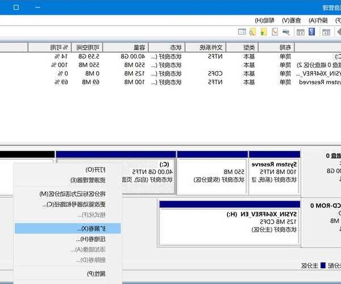Sort by the 布局 column header
The image size is (341, 284).
(276, 47)
